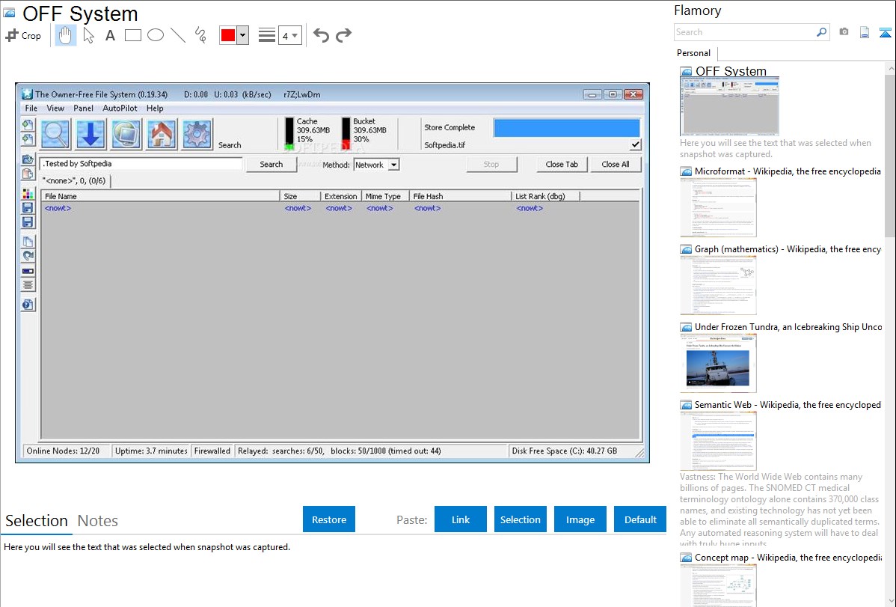Activate the hand pan tool
The height and width of the screenshot is (607, 896).
click(66, 35)
